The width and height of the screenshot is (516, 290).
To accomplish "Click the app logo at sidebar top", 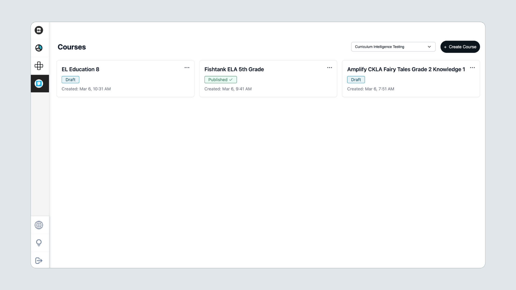I will pyautogui.click(x=39, y=30).
